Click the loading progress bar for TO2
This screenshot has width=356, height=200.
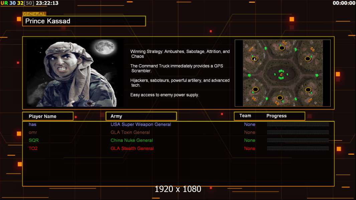298,148
